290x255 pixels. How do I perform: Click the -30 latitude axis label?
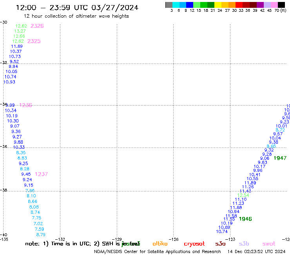tap(4, 22)
